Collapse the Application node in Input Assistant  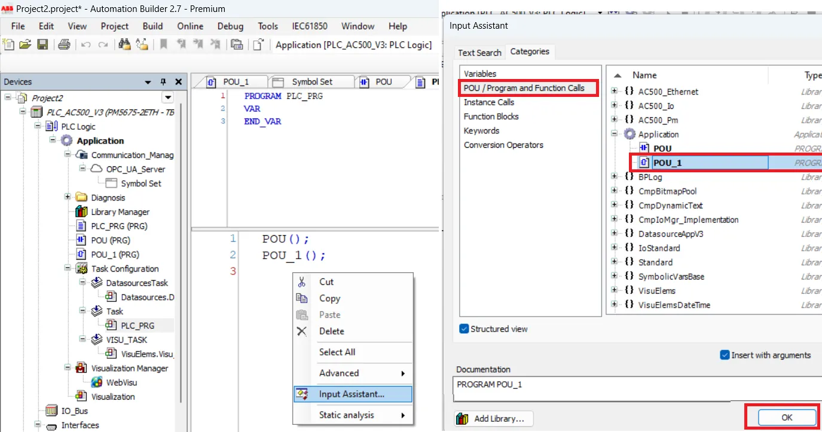614,135
